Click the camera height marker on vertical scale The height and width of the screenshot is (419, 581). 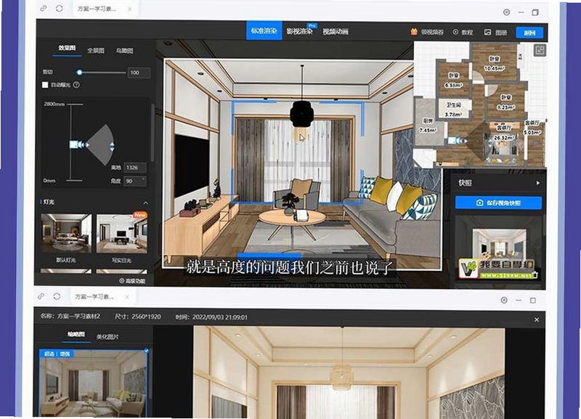[73, 144]
